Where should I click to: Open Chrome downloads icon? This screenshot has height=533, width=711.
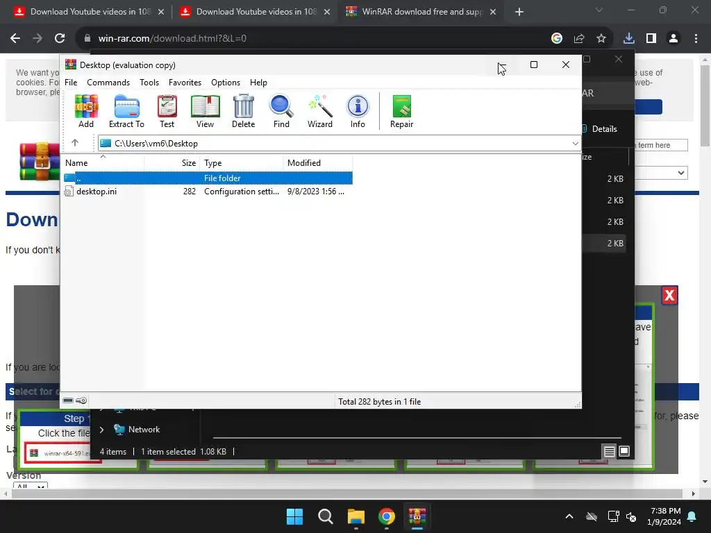click(629, 39)
